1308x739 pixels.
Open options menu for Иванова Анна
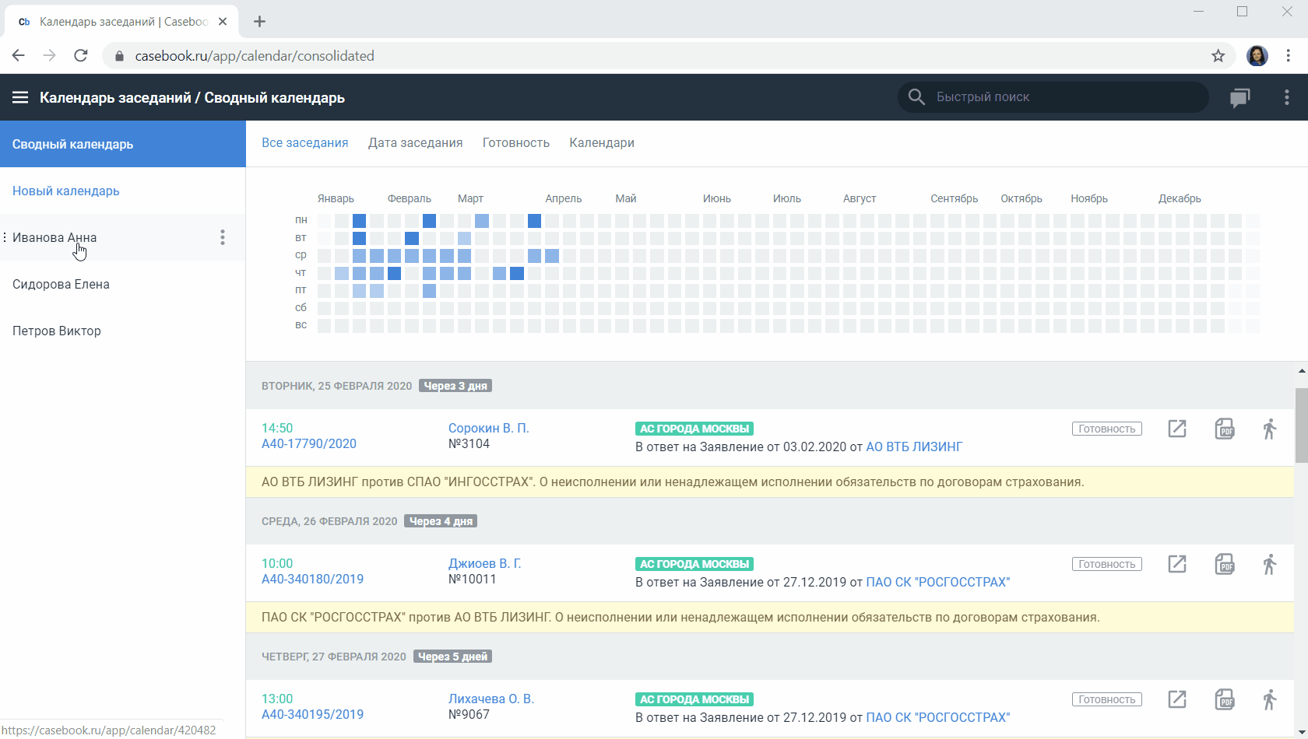click(223, 237)
